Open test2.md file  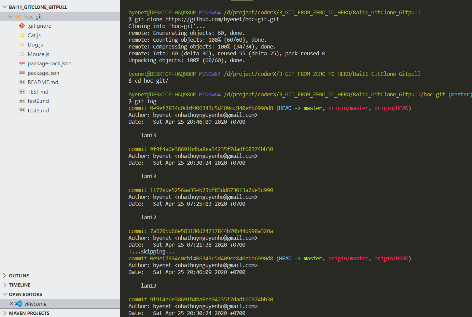click(x=38, y=101)
